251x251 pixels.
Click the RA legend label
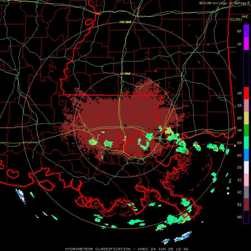pyautogui.click(x=239, y=143)
